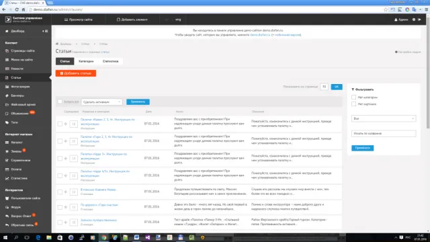430x242 pixels.
Task: Open Фотогалерея in the sidebar
Action: [20, 87]
